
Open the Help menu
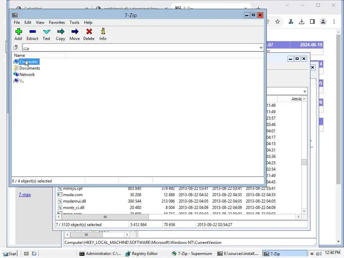[x=88, y=23]
